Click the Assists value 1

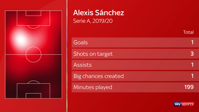pyautogui.click(x=193, y=65)
